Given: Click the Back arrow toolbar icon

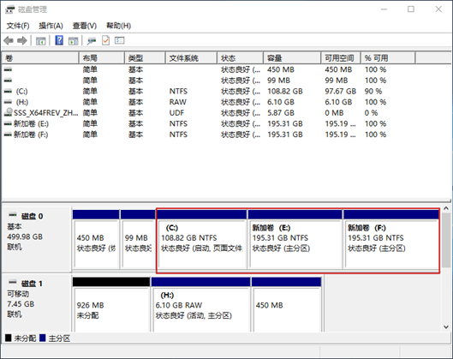Looking at the screenshot, I should tap(9, 41).
